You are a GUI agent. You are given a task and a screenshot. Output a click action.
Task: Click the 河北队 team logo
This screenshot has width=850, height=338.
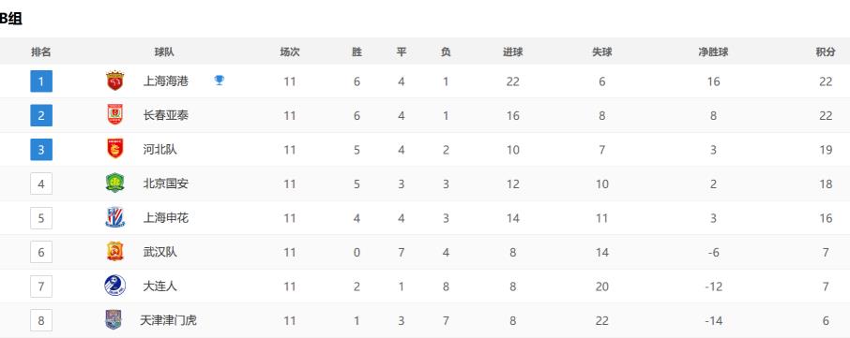(114, 149)
